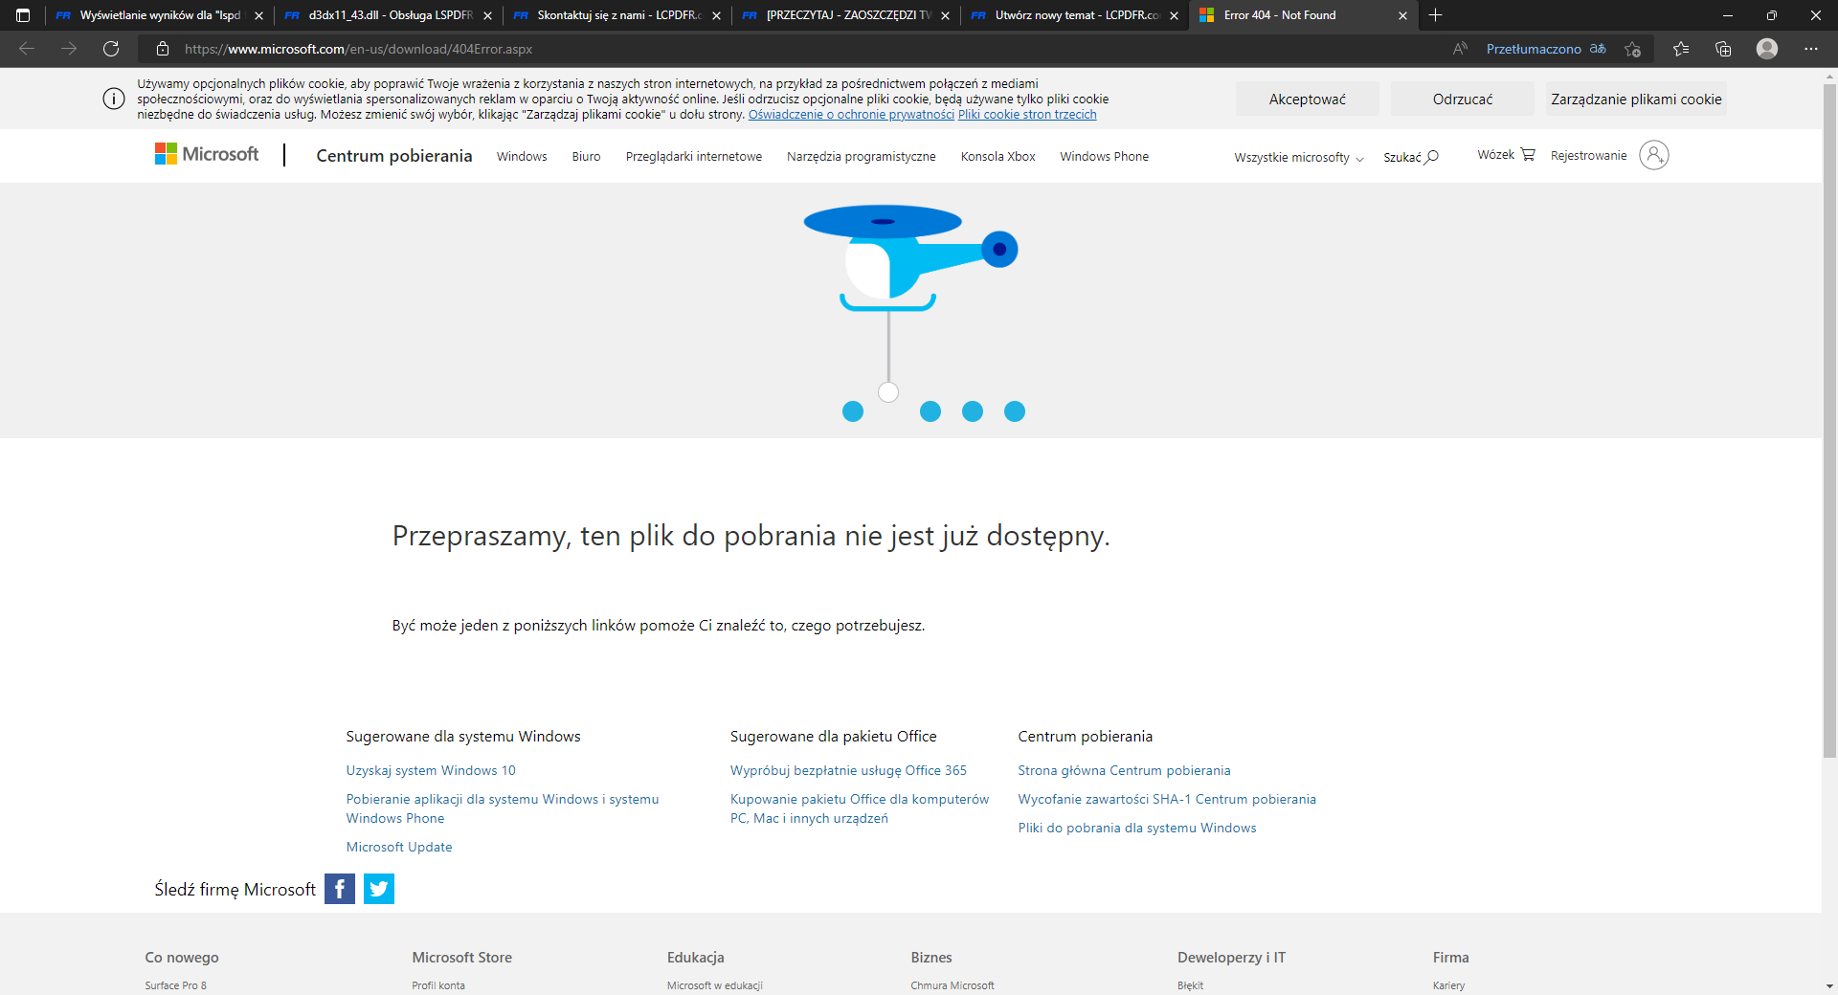Open Microsoft's Facebook page icon
Image resolution: width=1838 pixels, height=995 pixels.
(340, 889)
